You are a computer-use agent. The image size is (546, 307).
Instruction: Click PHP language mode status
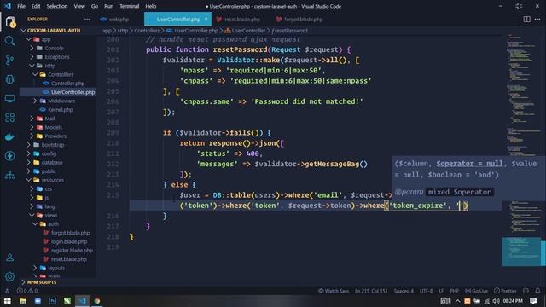pyautogui.click(x=454, y=291)
